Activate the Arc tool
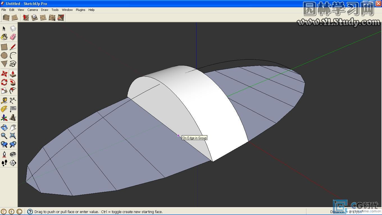 coord(13,55)
